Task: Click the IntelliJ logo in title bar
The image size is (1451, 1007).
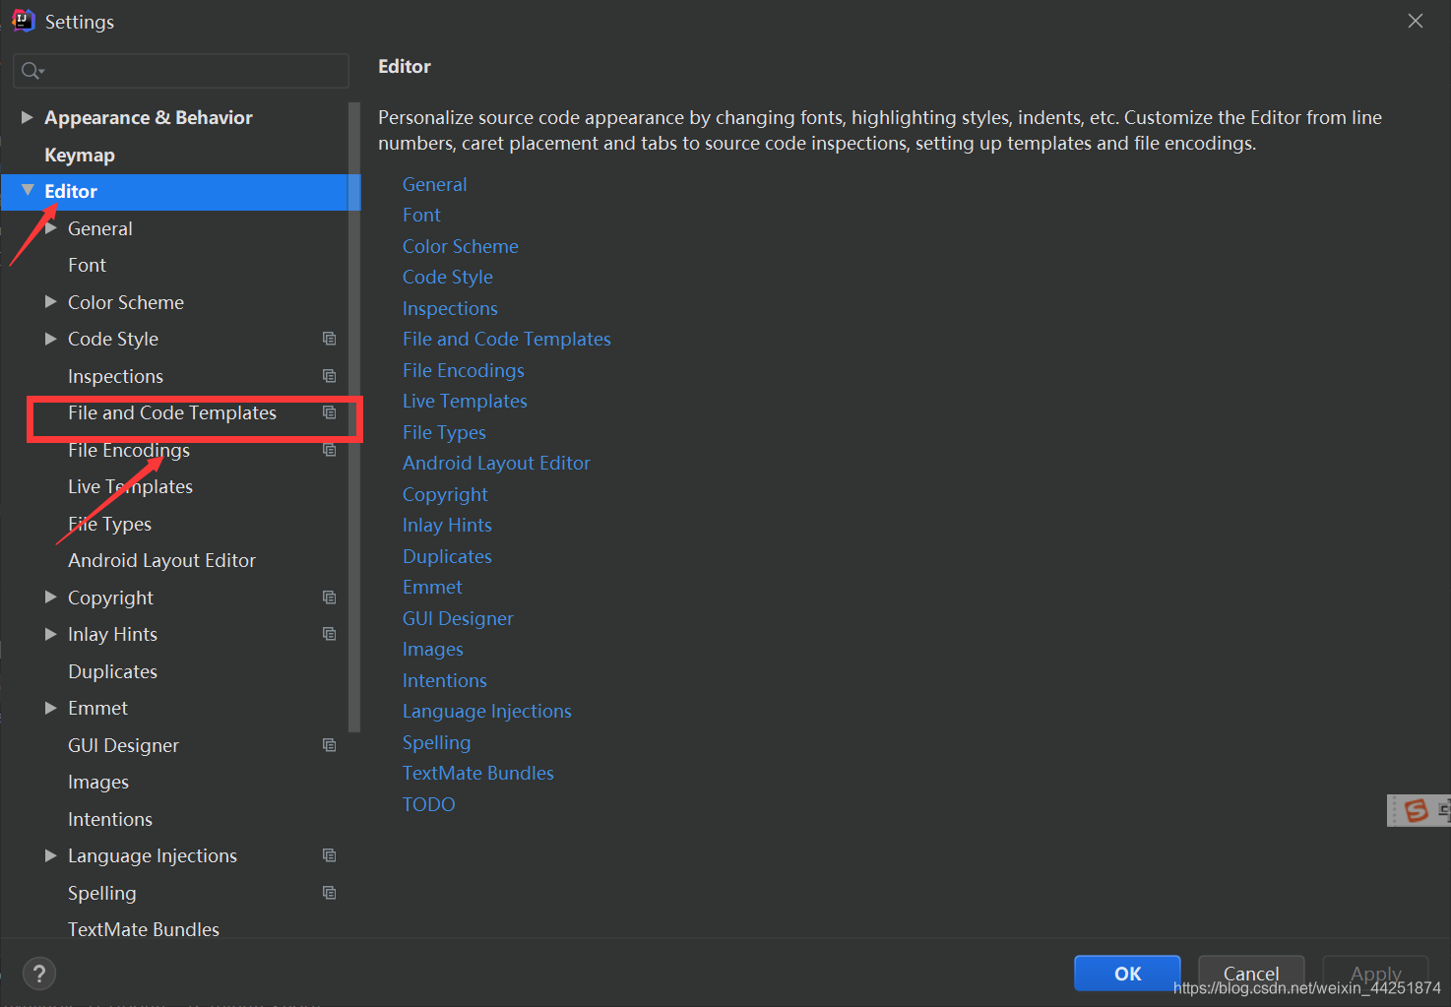Action: pyautogui.click(x=22, y=20)
